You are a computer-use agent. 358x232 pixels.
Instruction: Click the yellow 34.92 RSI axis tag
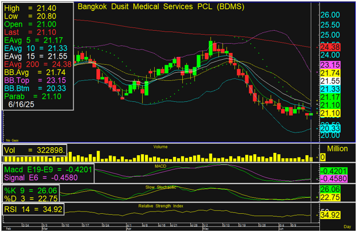click(x=330, y=215)
